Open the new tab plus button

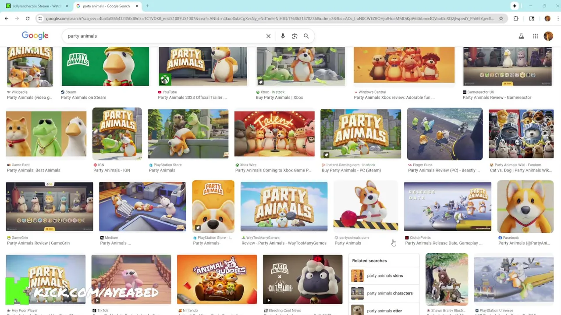(x=147, y=6)
